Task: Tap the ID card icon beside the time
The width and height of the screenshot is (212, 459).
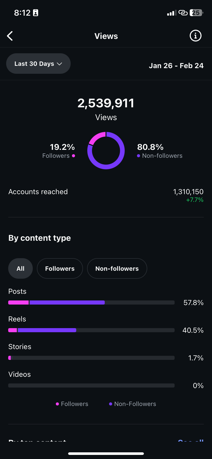Action: (36, 13)
